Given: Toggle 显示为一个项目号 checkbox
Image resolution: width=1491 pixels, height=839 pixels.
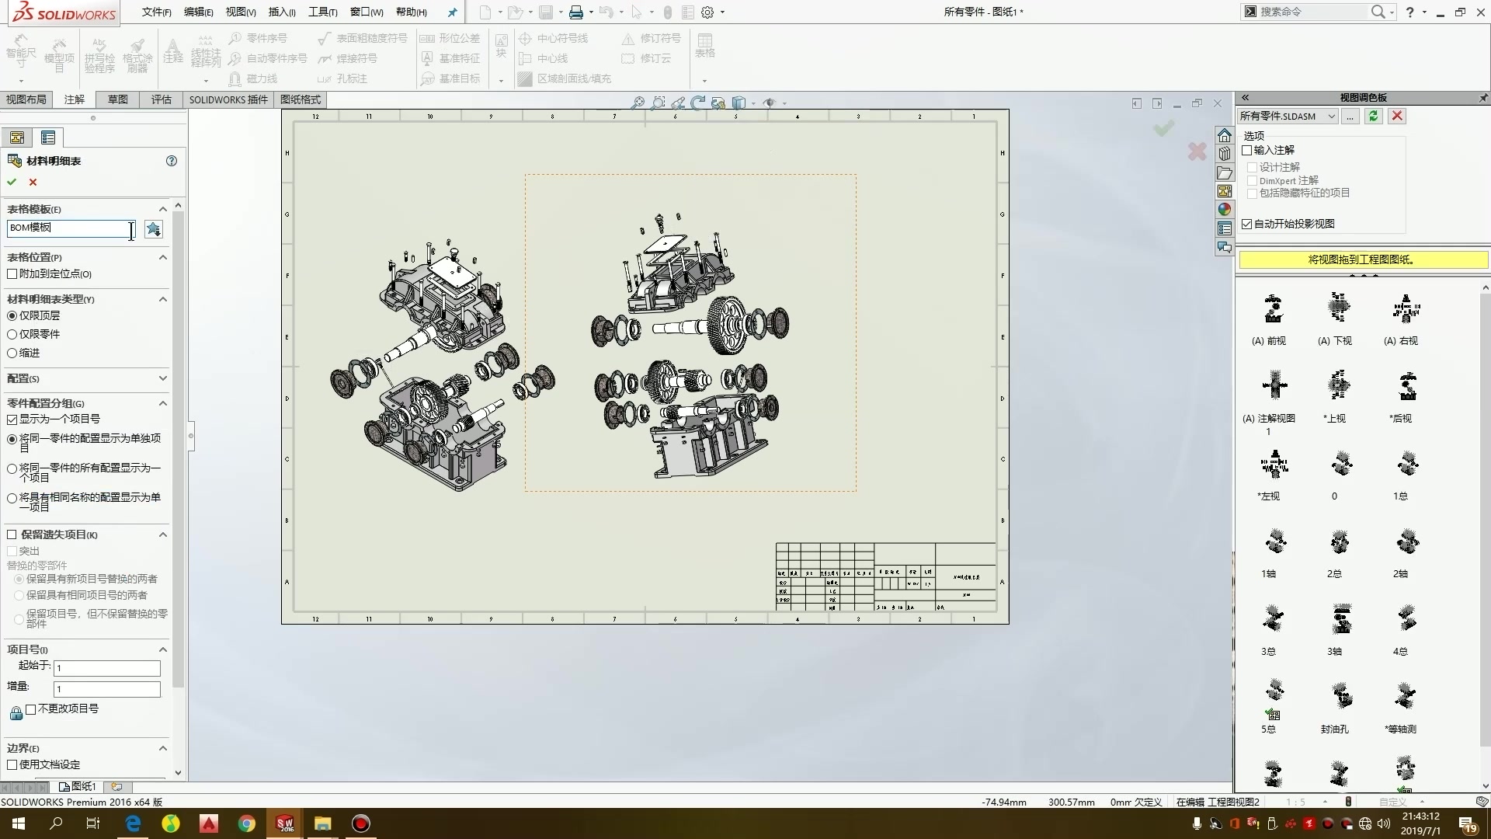Looking at the screenshot, I should [12, 419].
